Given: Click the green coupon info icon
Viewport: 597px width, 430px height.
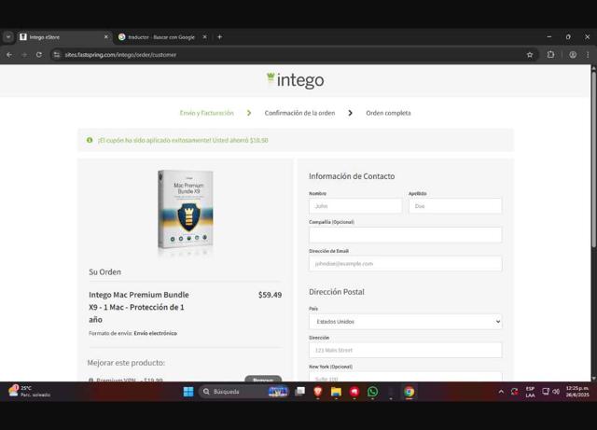Looking at the screenshot, I should 90,140.
